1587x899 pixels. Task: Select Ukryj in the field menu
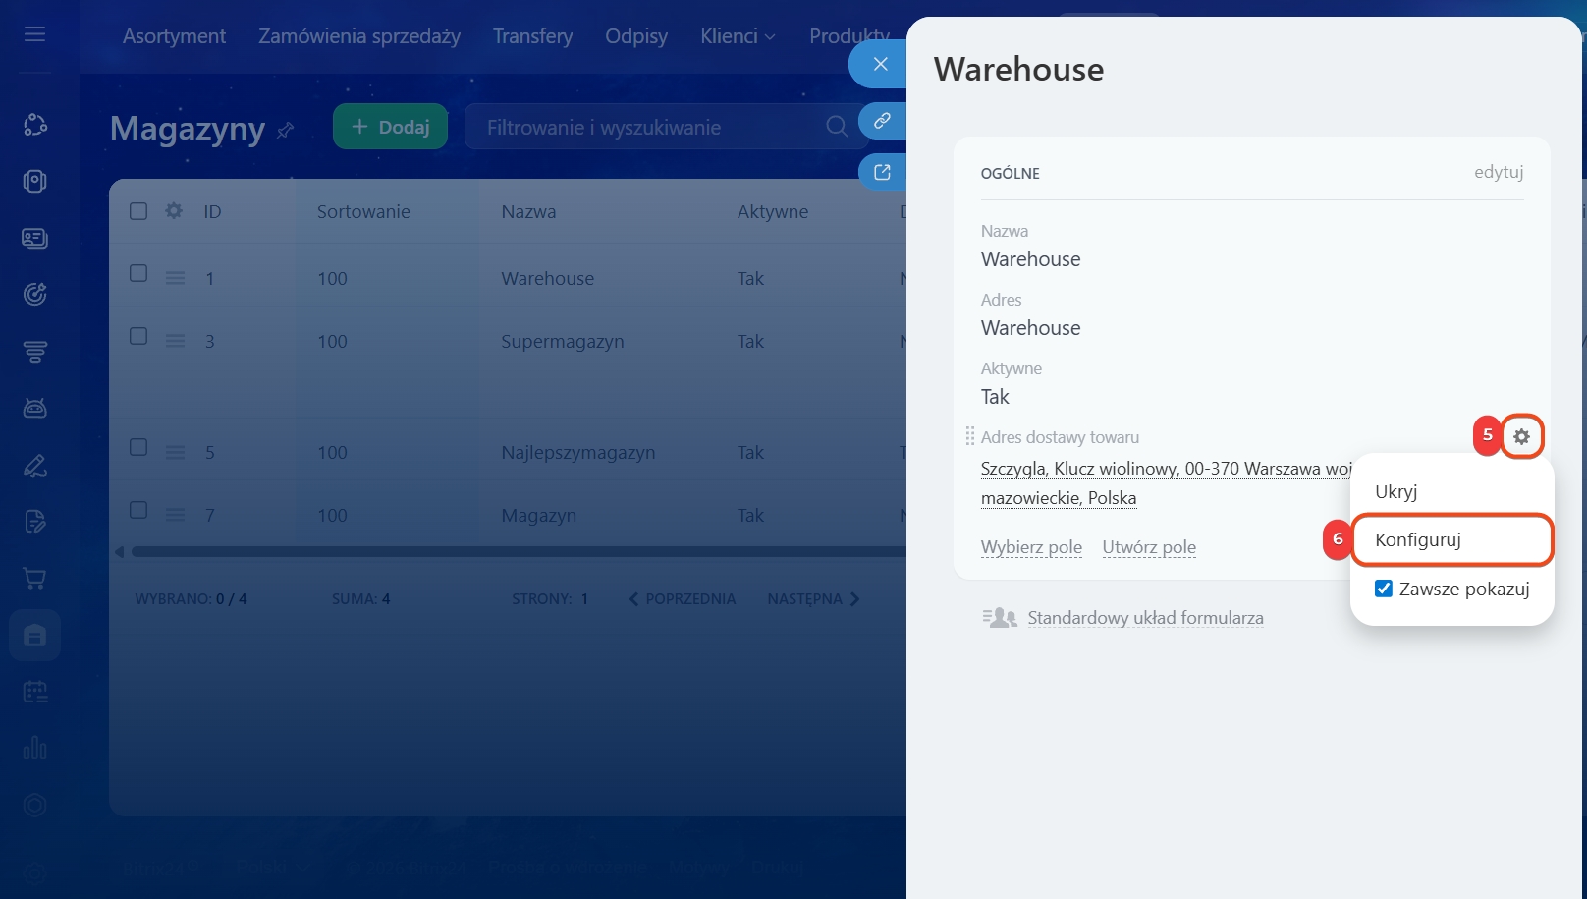pos(1395,491)
